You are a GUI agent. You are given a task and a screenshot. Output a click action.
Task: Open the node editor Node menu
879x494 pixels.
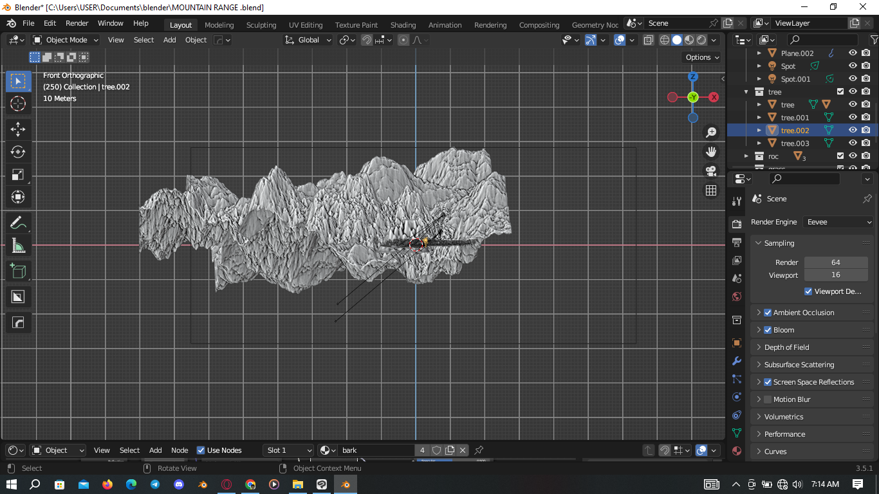180,450
